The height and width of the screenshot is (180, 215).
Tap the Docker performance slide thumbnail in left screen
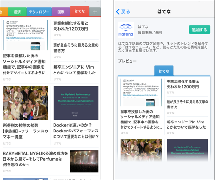pos(76,103)
